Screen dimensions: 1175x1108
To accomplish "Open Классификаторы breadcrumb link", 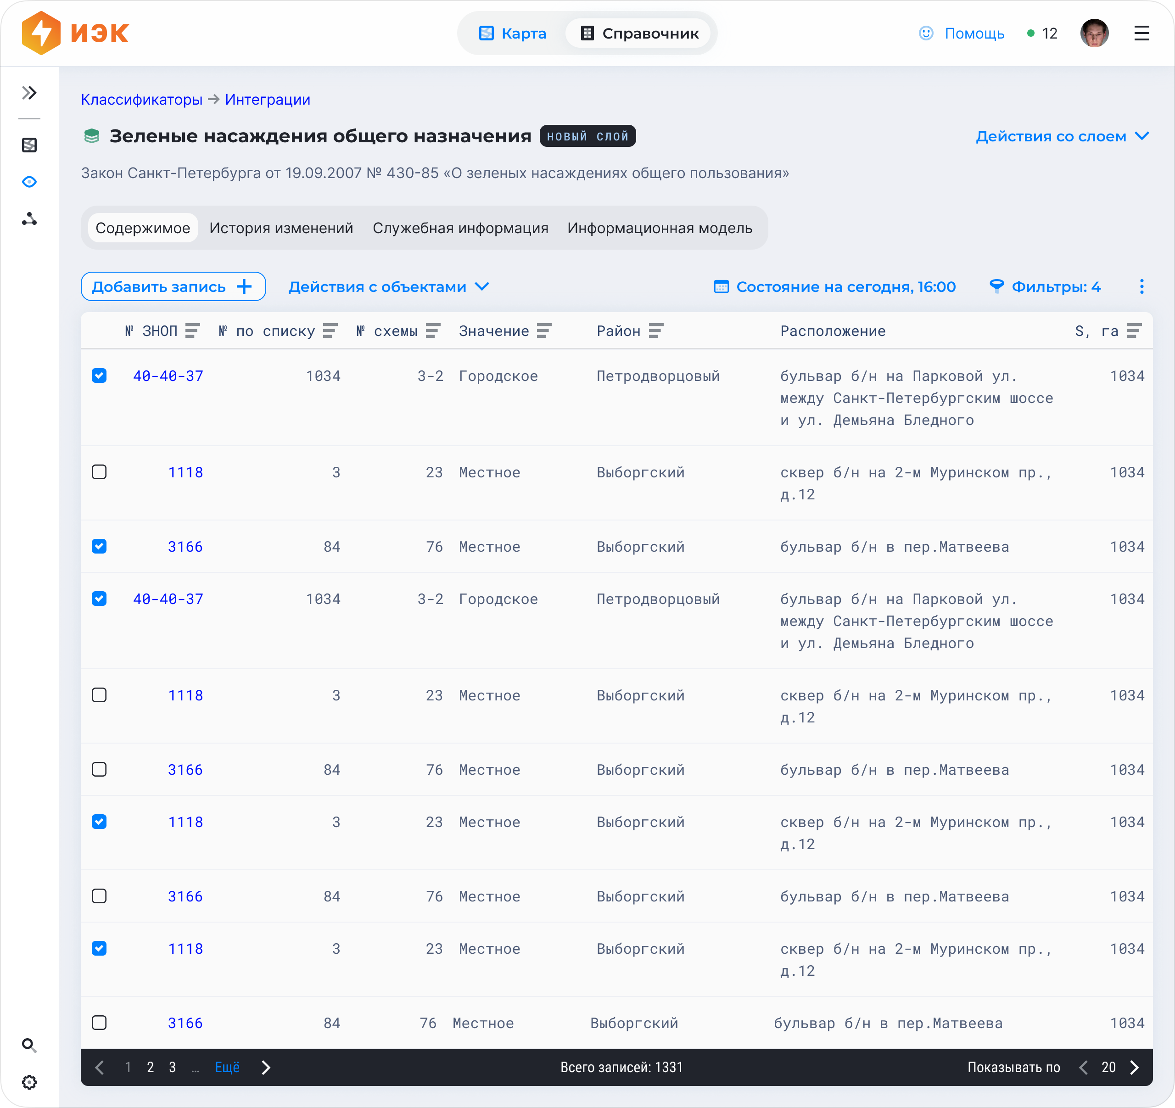I will 141,99.
